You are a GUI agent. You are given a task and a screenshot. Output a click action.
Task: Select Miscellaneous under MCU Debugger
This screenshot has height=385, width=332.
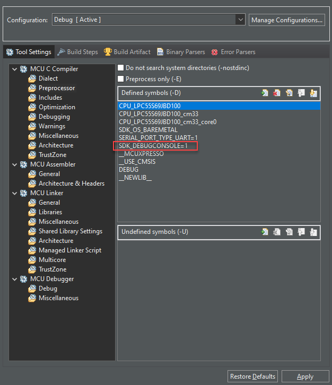pos(58,299)
